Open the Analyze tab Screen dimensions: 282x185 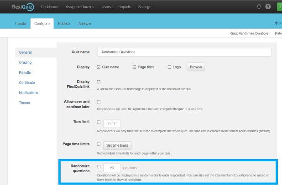(x=84, y=24)
